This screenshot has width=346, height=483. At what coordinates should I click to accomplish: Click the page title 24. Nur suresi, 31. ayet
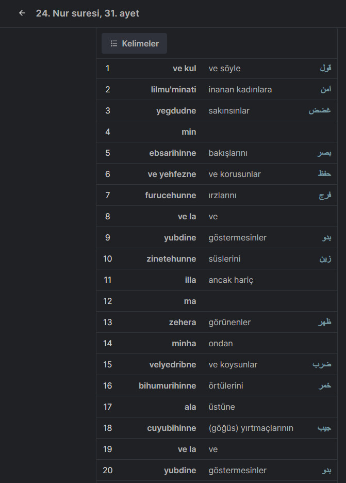(x=88, y=13)
